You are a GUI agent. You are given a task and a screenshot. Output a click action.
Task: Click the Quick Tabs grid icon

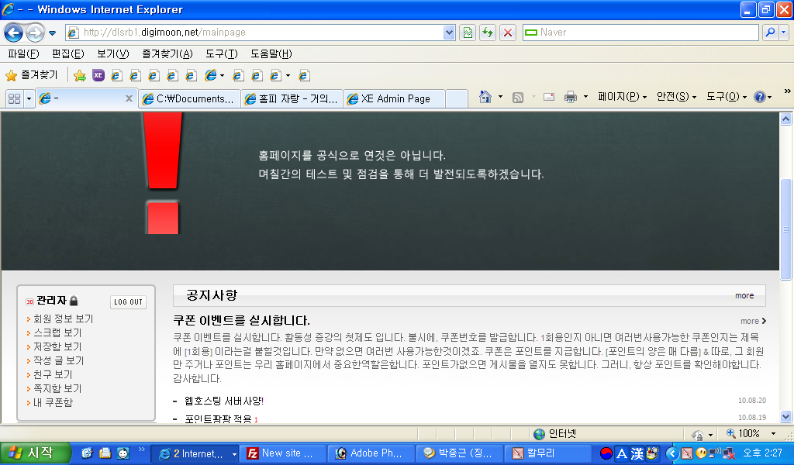[x=13, y=98]
